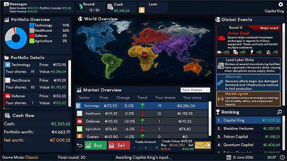Click the undo arrow beside Buy
Image resolution: width=287 pixels, height=161 pixels.
pyautogui.click(x=79, y=145)
